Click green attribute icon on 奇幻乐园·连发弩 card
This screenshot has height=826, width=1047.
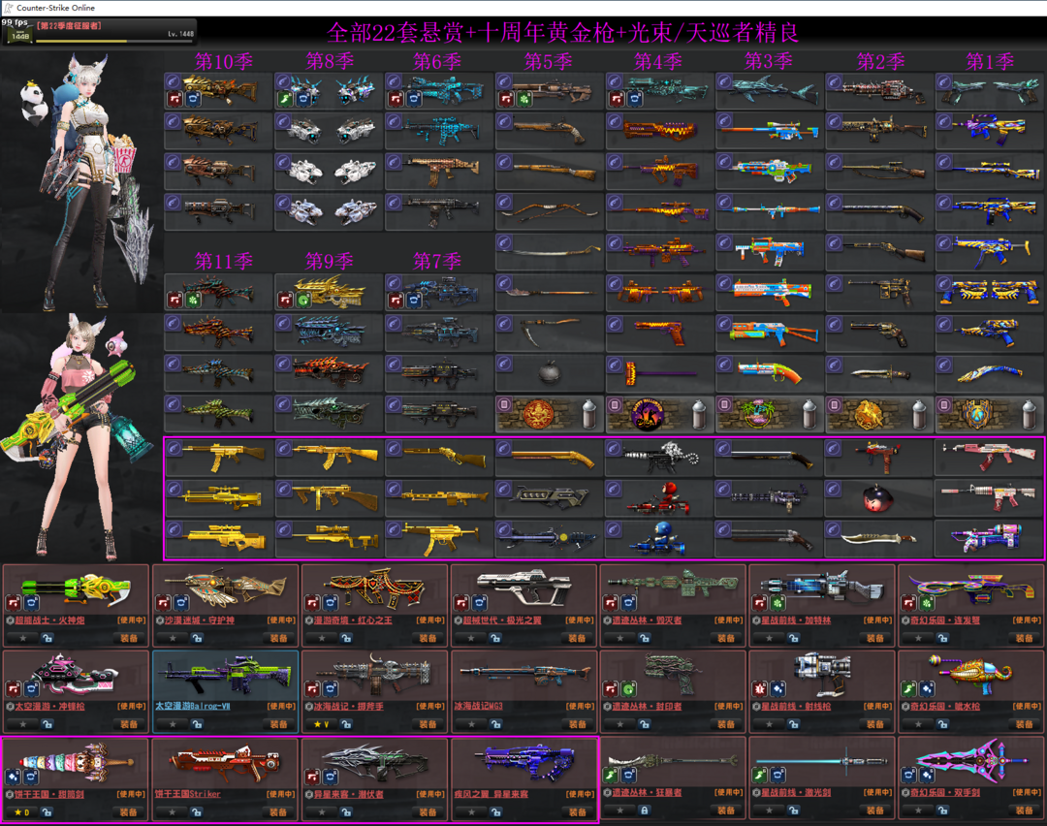(927, 603)
